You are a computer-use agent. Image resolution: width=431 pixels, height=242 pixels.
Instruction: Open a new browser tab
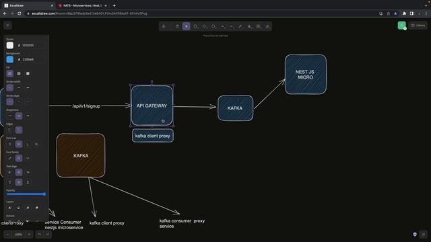pos(114,5)
